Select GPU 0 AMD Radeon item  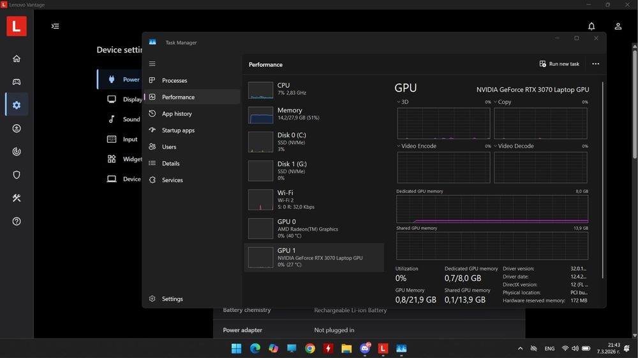click(x=314, y=229)
